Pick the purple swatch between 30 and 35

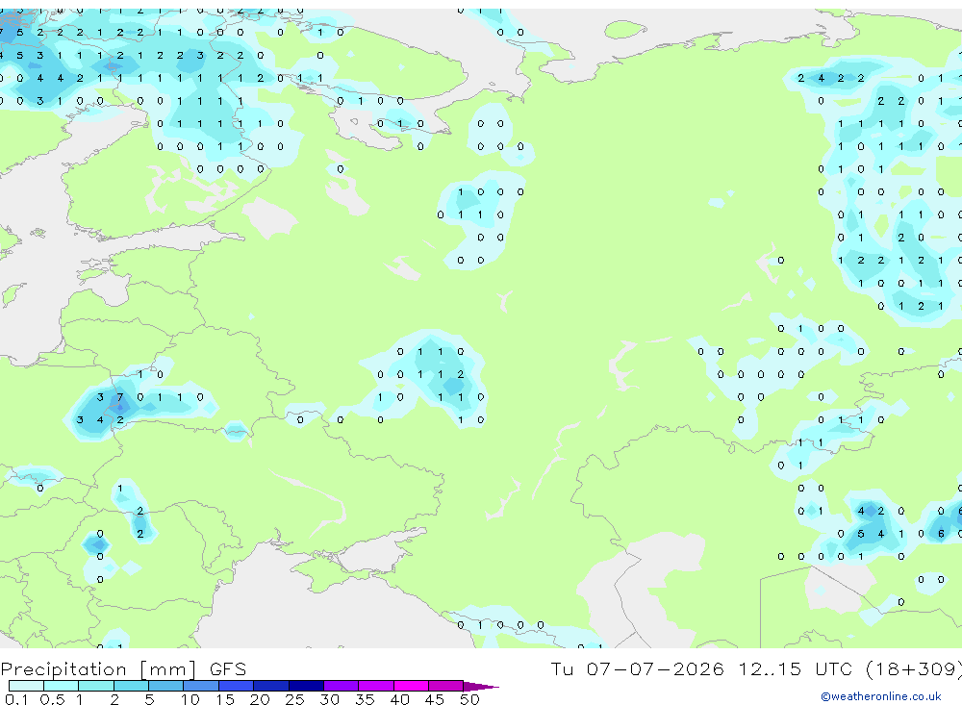pos(341,686)
